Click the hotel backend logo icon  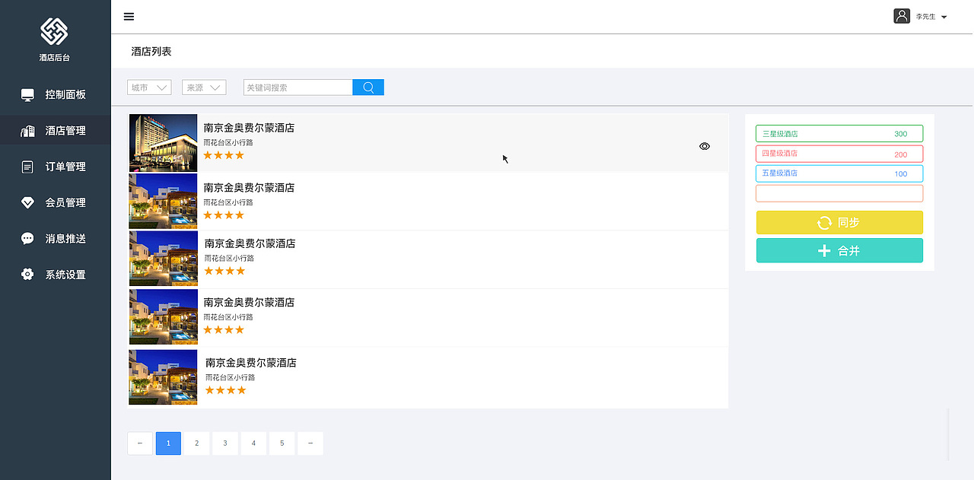pyautogui.click(x=54, y=31)
